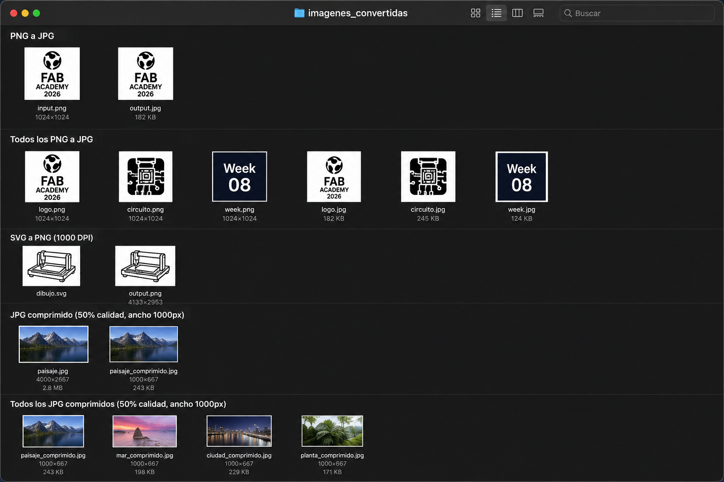Click the week.png file name

coord(239,209)
